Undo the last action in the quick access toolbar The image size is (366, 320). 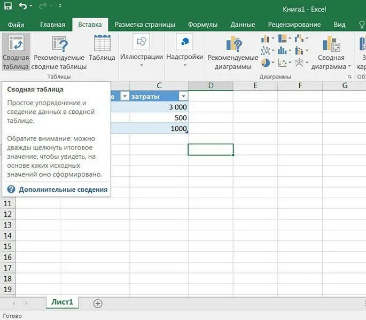tap(23, 6)
